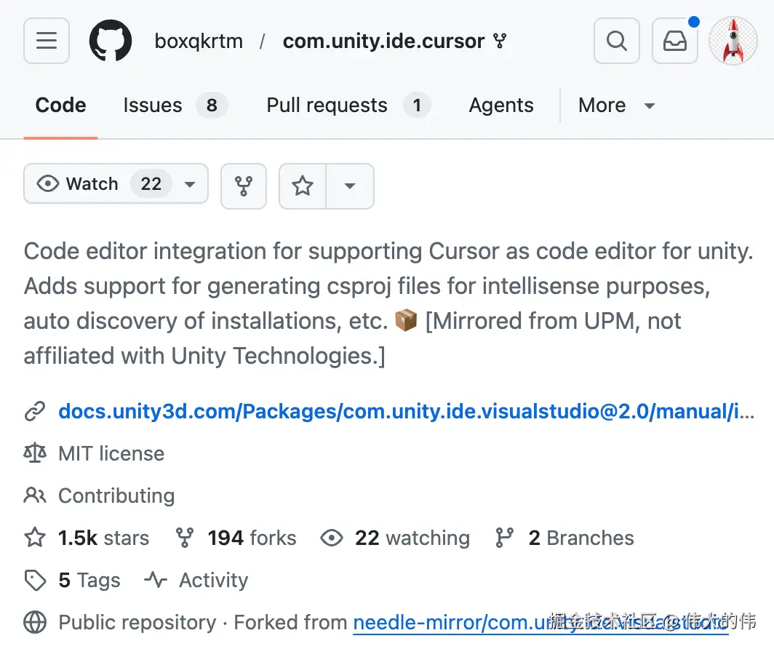Star the repository using the star icon
This screenshot has height=649, width=774.
[303, 186]
